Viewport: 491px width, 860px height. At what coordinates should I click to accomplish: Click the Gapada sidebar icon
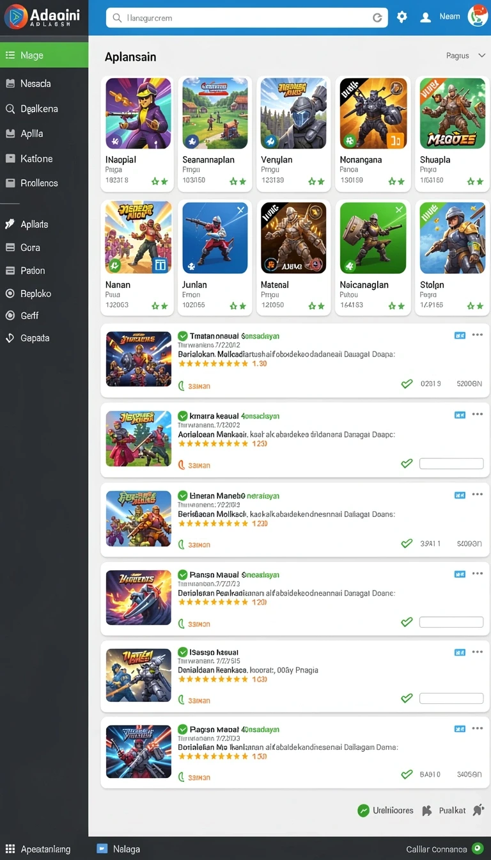[x=10, y=338]
